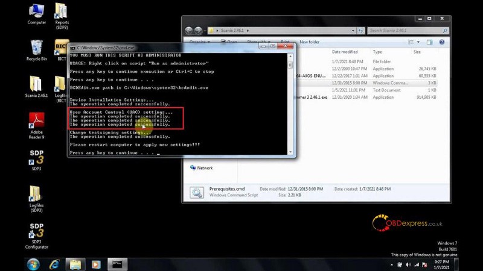Select the Text Document 1 KB row
This screenshot has width=483, height=271.
366,90
